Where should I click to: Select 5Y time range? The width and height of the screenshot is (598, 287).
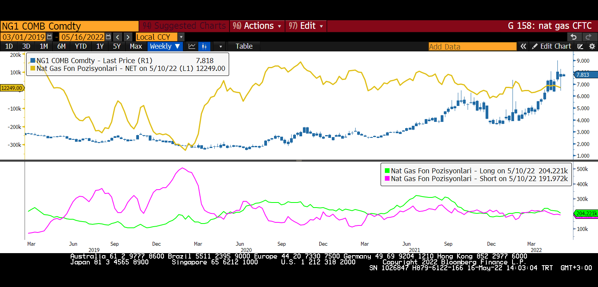point(117,46)
